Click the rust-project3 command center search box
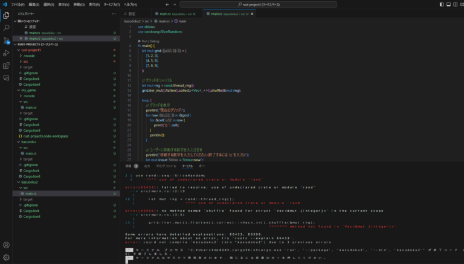This screenshot has width=464, height=264. tap(261, 4)
